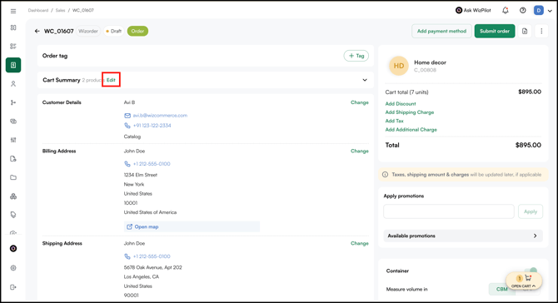558x303 pixels.
Task: Click the Cart total (7 units) label
Action: [x=406, y=92]
